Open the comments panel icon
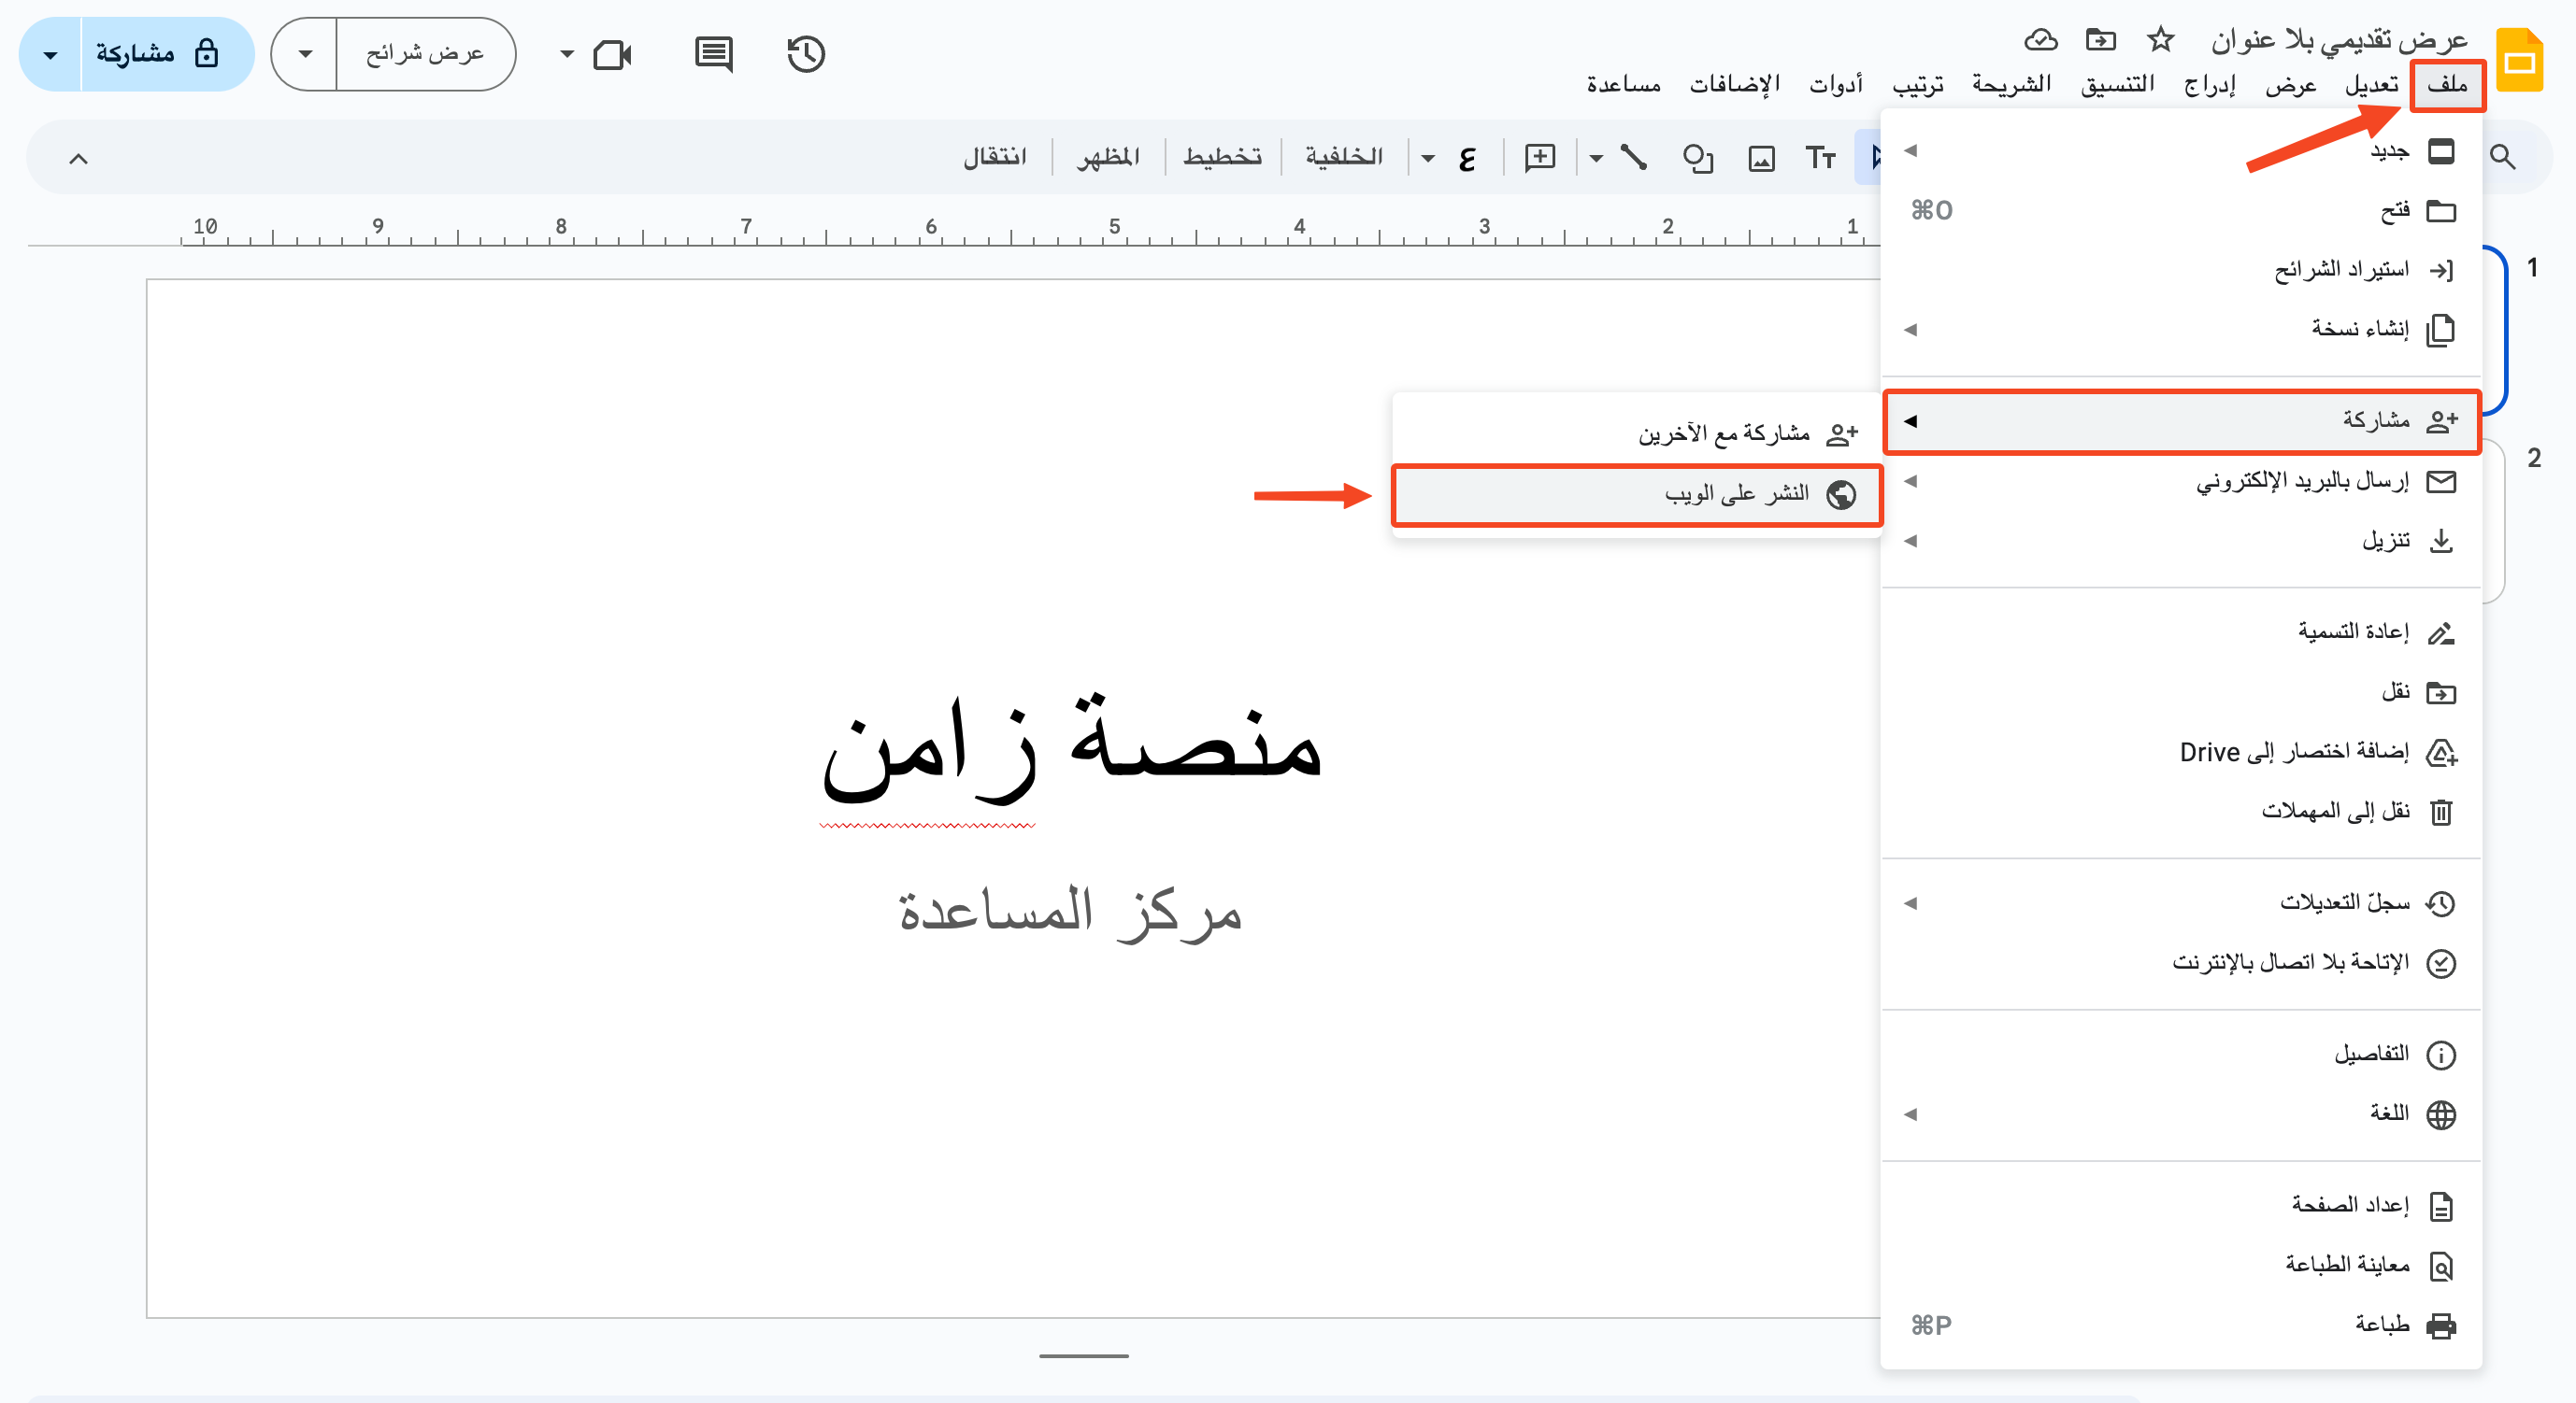The width and height of the screenshot is (2576, 1403). coord(713,54)
